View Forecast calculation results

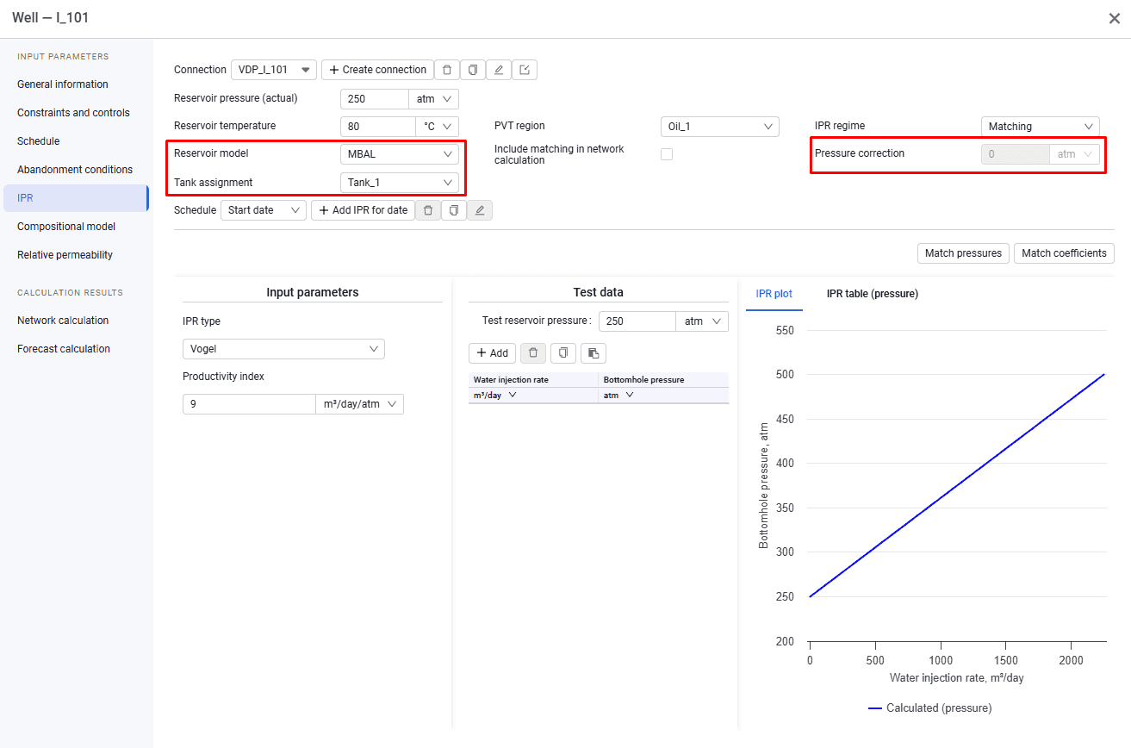[64, 349]
